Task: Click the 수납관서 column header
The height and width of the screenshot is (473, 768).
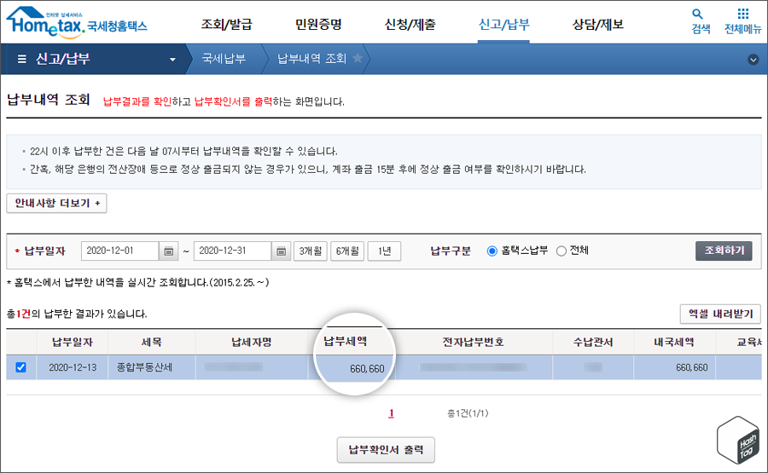Action: click(x=593, y=343)
